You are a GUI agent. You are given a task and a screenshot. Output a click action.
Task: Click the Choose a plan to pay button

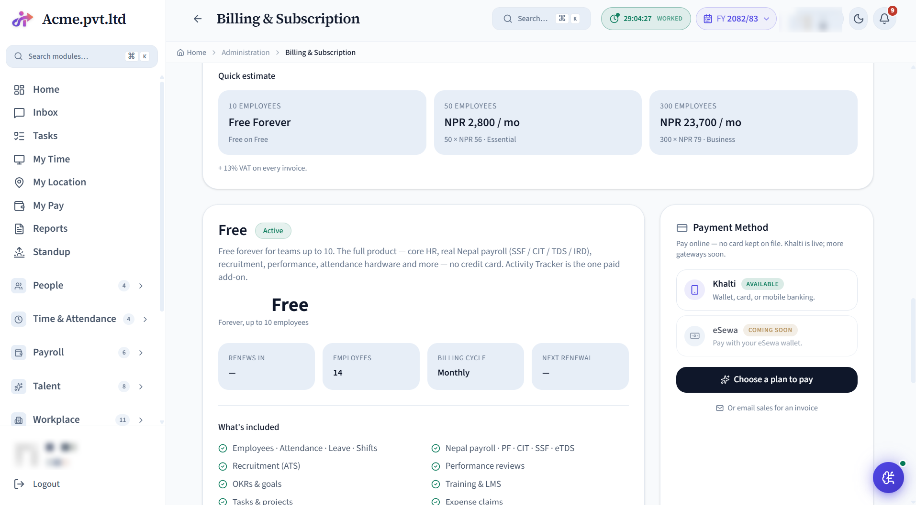767,380
